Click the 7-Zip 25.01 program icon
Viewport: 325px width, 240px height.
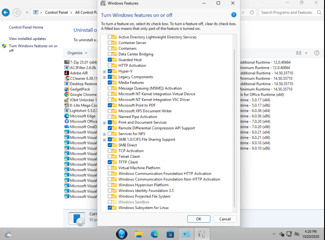tap(67, 62)
